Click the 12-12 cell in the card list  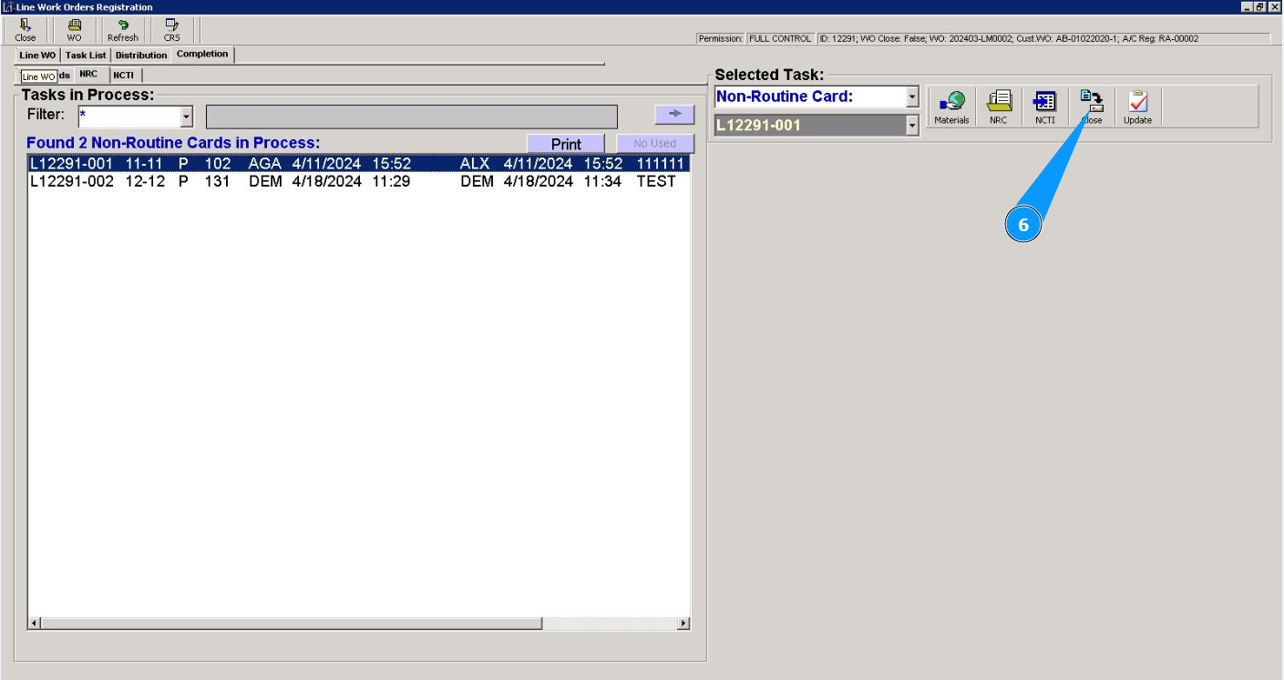[145, 181]
